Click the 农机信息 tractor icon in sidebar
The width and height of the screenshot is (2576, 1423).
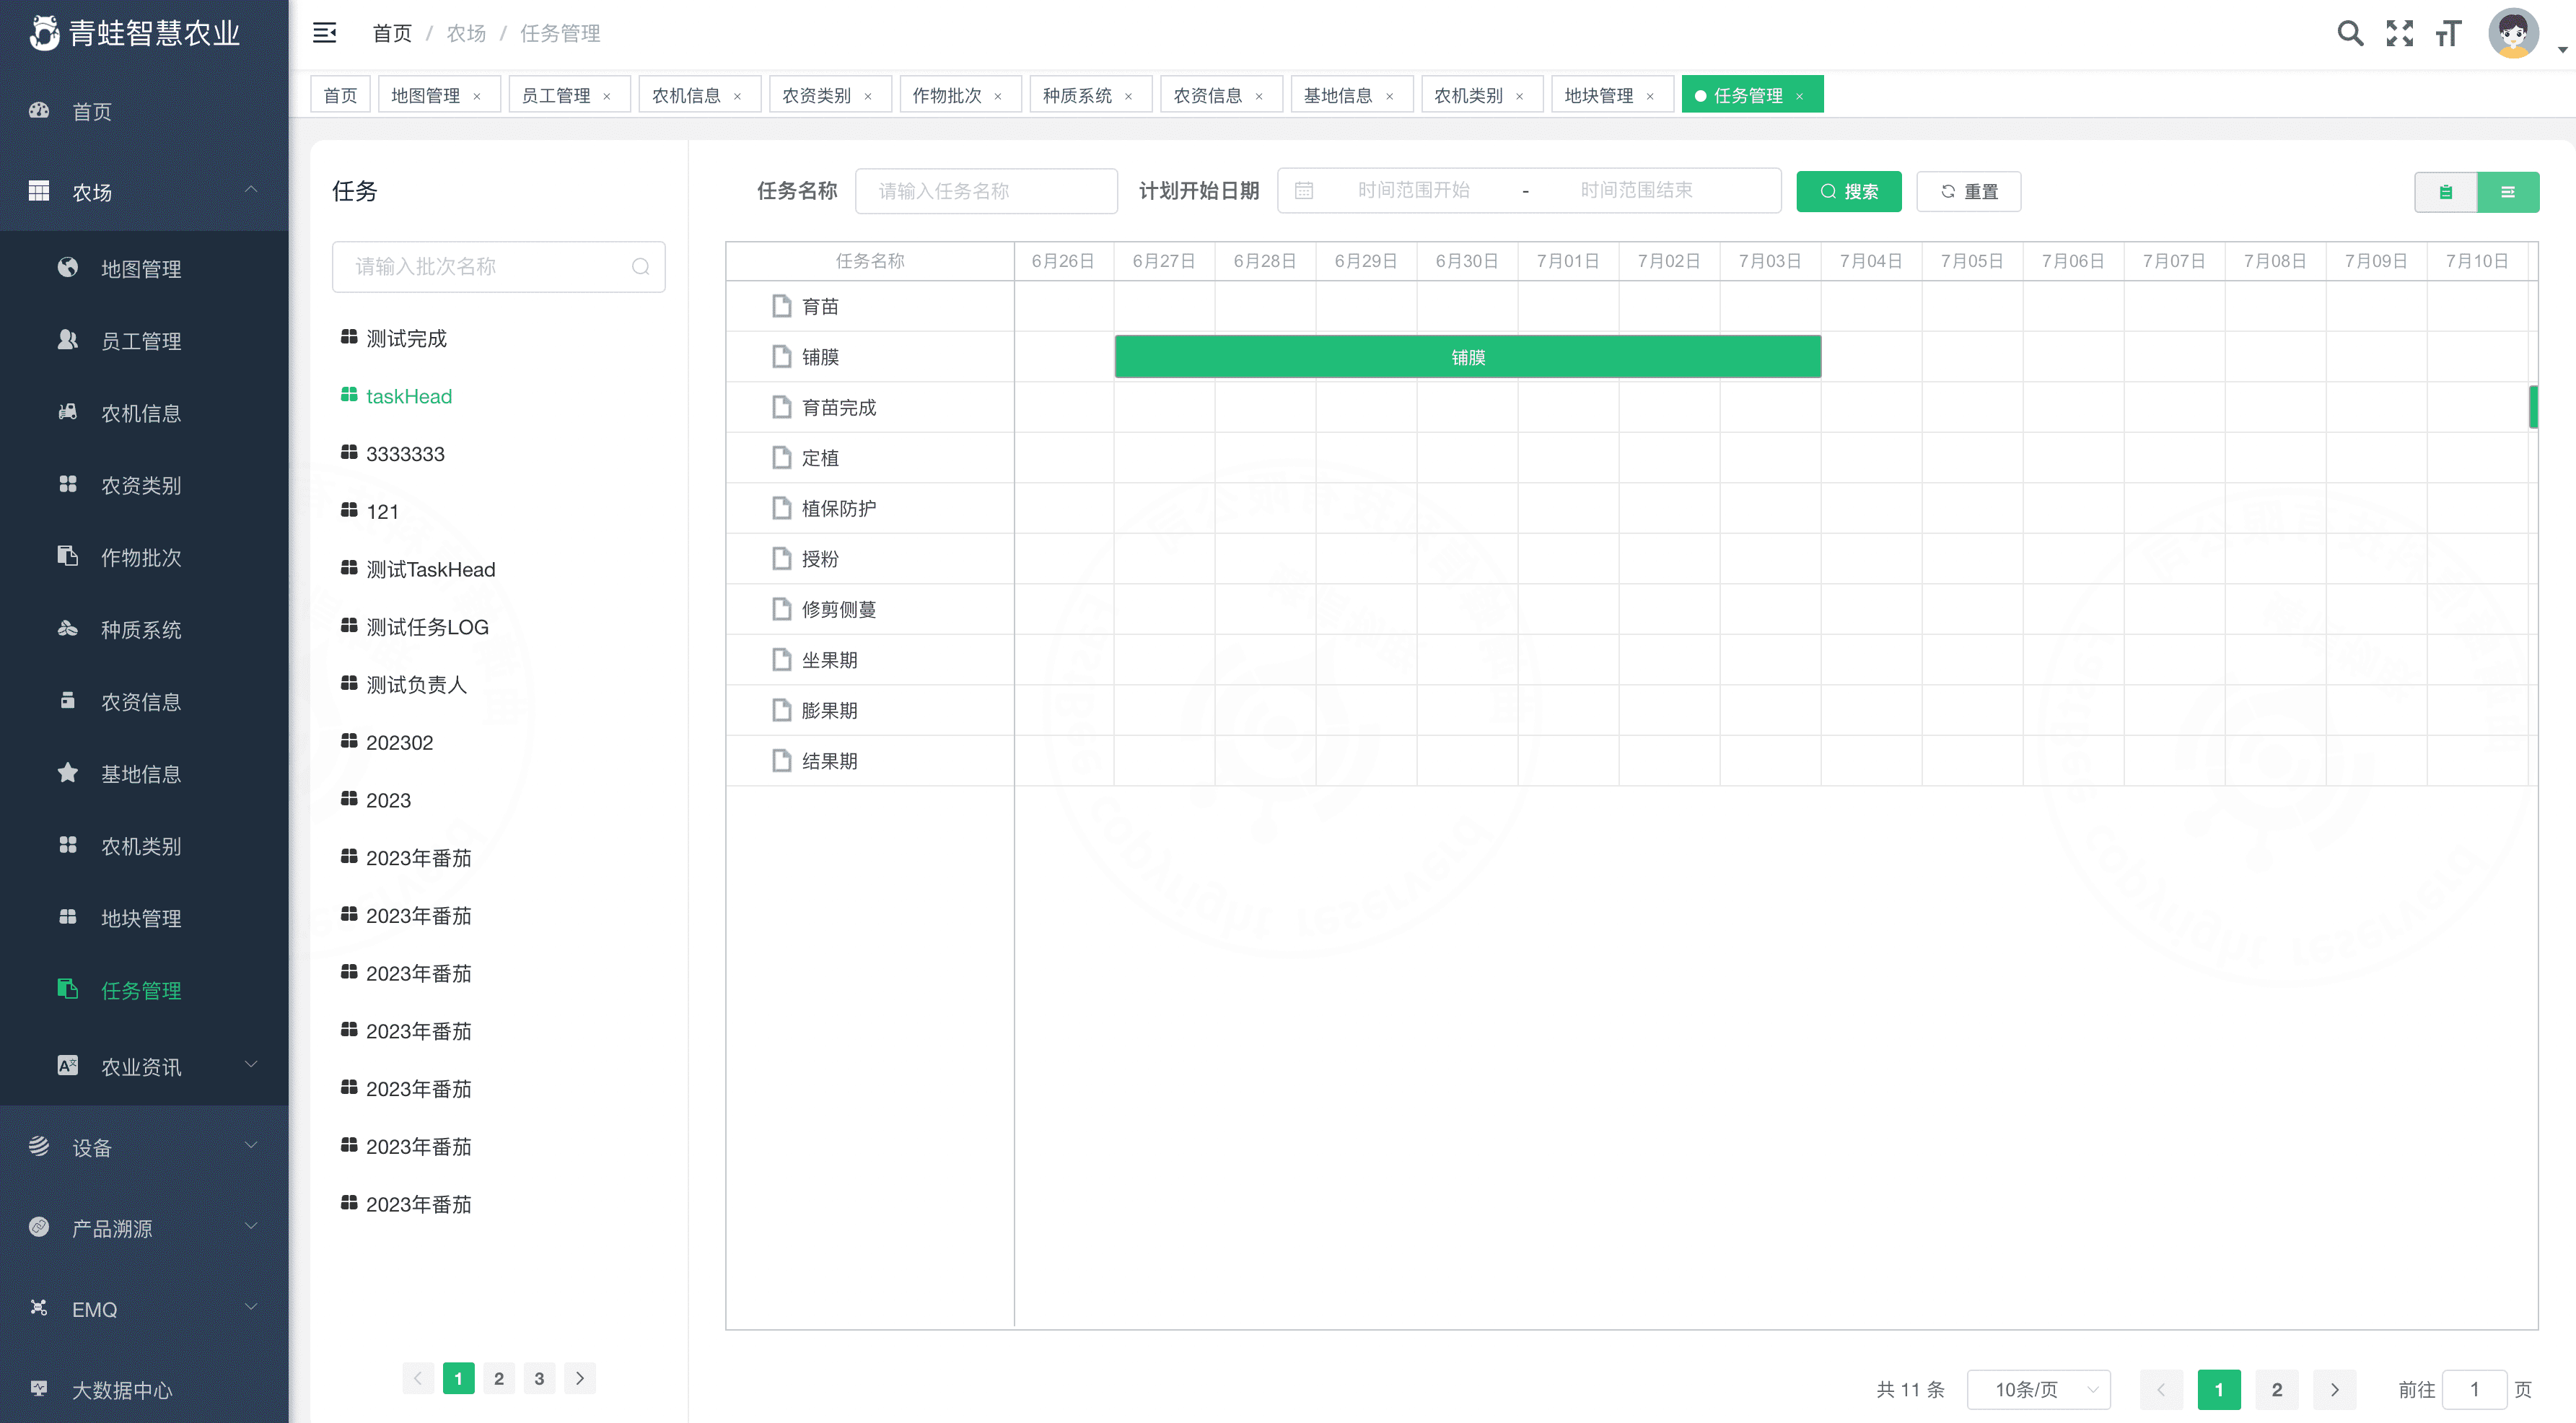[68, 412]
